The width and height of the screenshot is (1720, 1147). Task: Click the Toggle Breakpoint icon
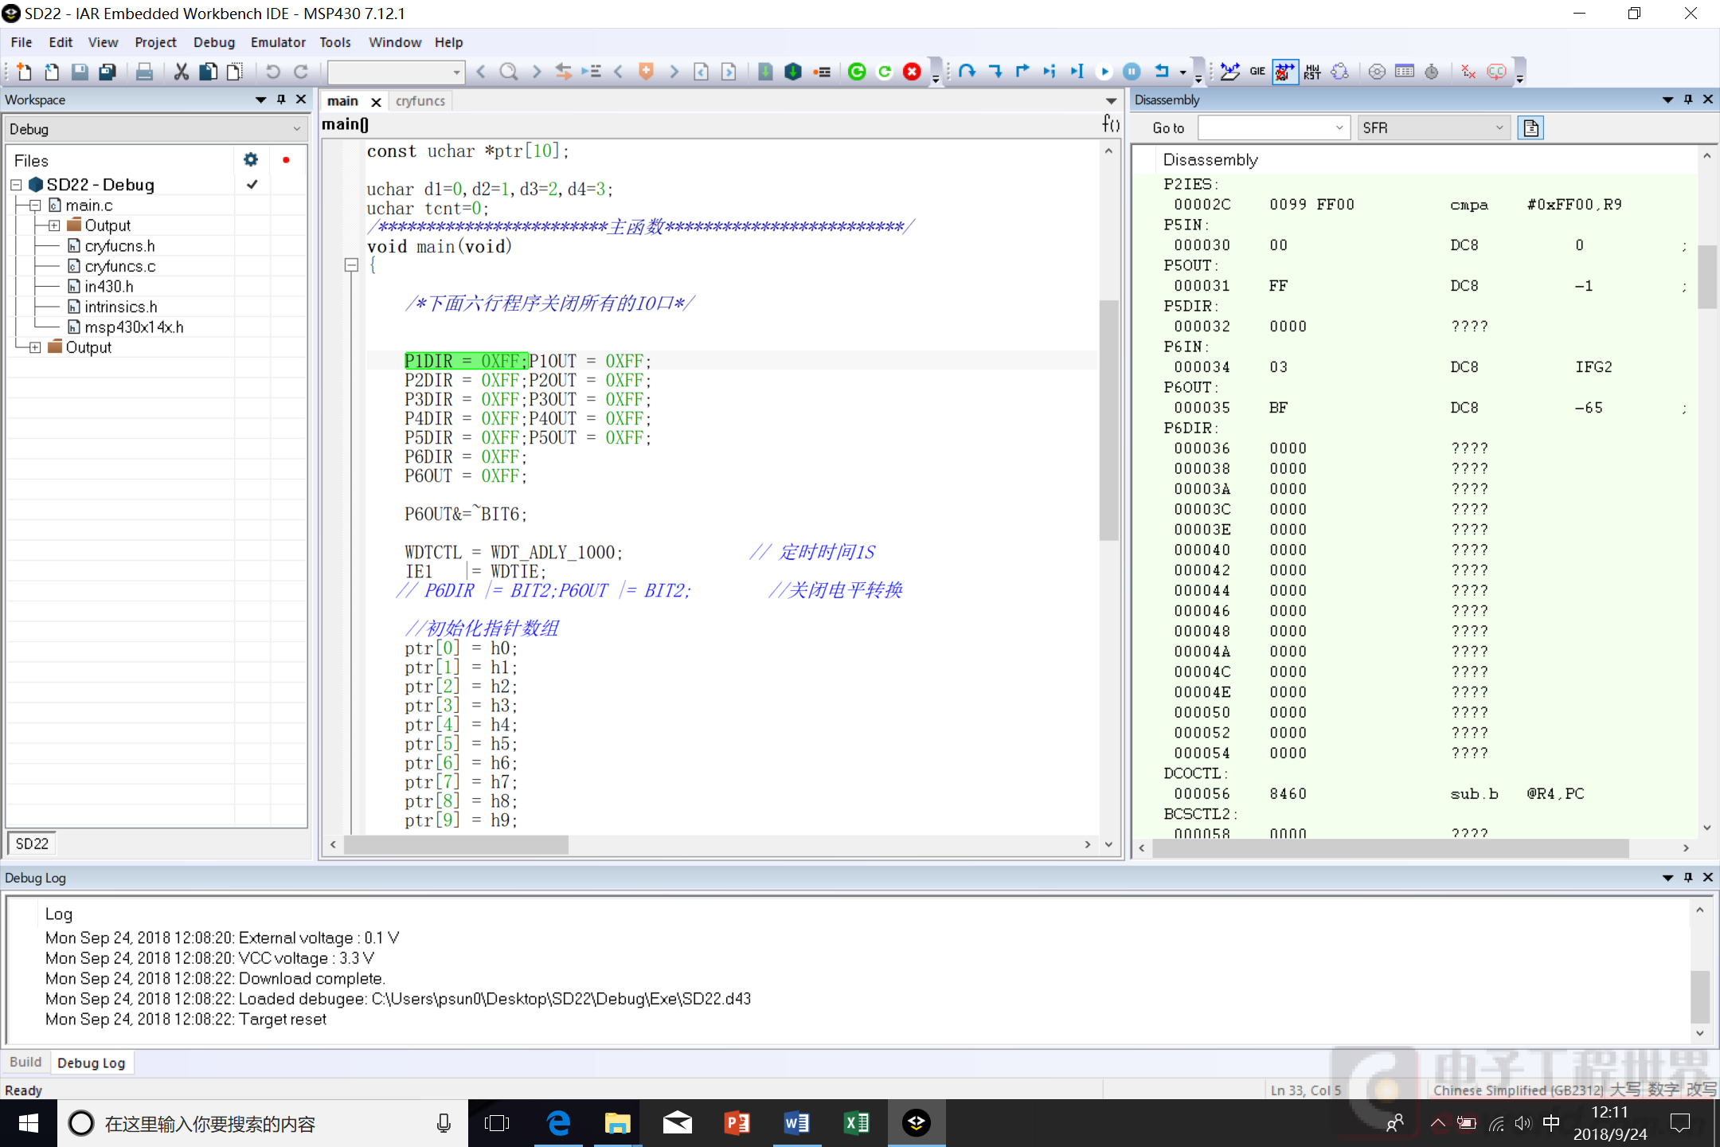click(822, 72)
